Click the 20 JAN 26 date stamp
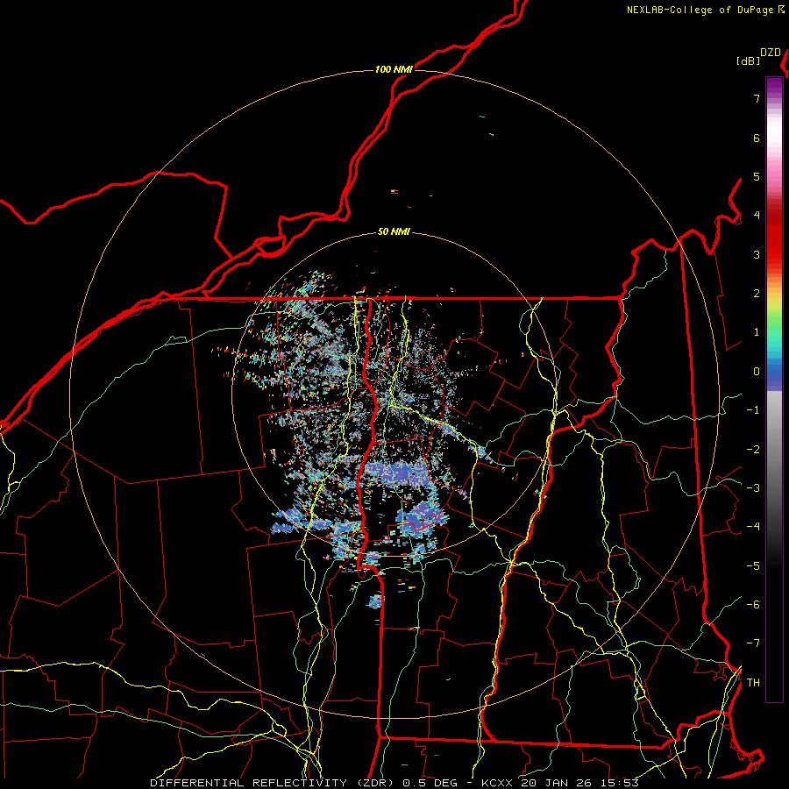 click(556, 783)
